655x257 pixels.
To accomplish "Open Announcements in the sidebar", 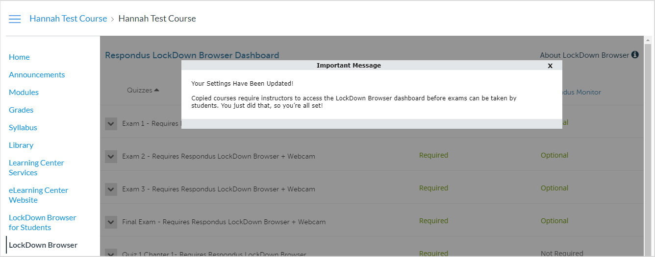I will tap(37, 74).
